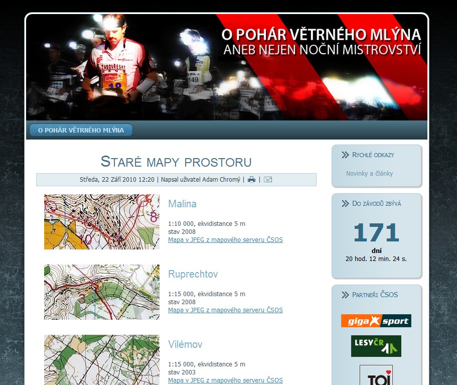The image size is (457, 385).
Task: Click the night race header banner photo
Action: pyautogui.click(x=226, y=67)
